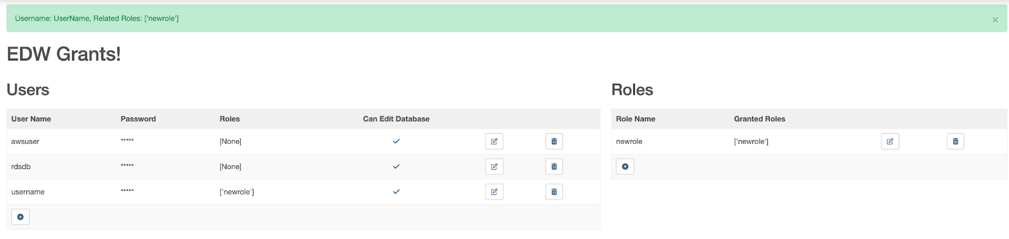Viewport: 1009px width, 239px height.
Task: Select the rdsdb name cell
Action: pos(21,166)
